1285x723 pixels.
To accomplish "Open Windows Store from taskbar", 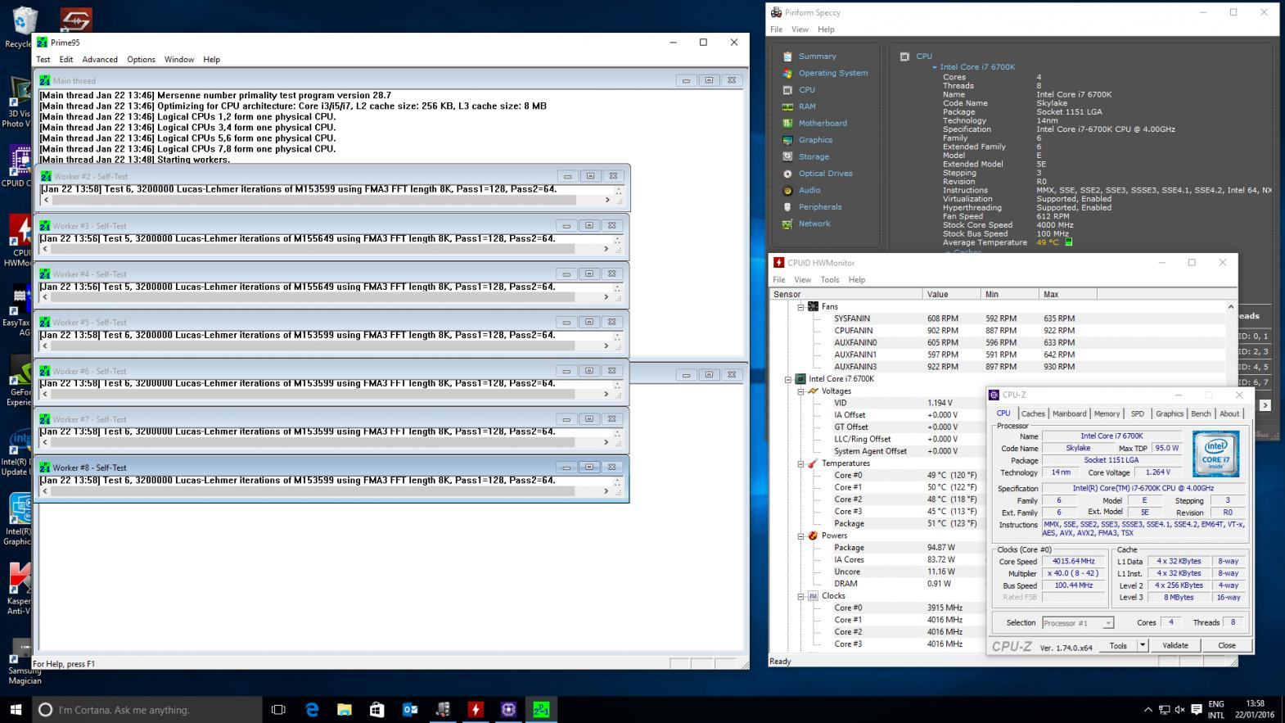I will pyautogui.click(x=377, y=710).
